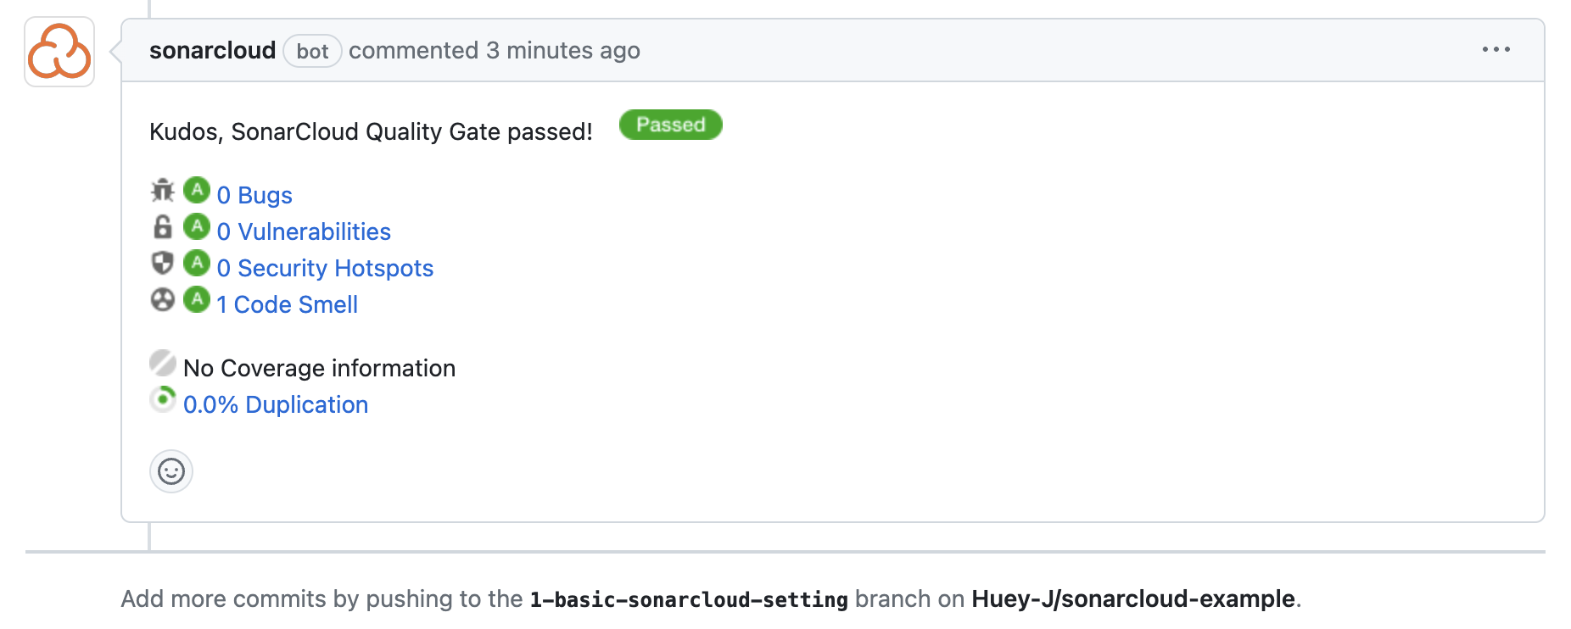Click the add reaction smiley button

(171, 471)
